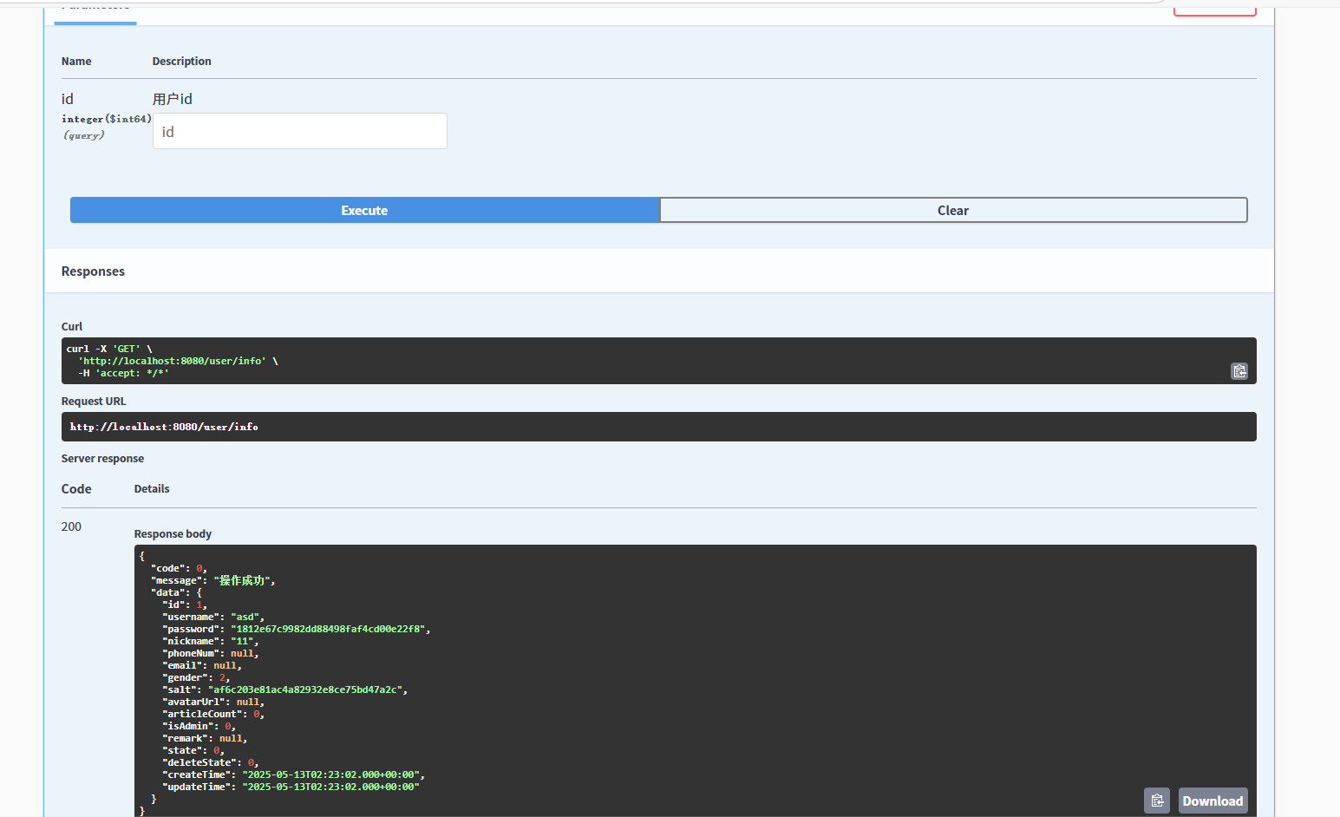Select the "phoneNum": null line
1340x817 pixels.
[210, 653]
